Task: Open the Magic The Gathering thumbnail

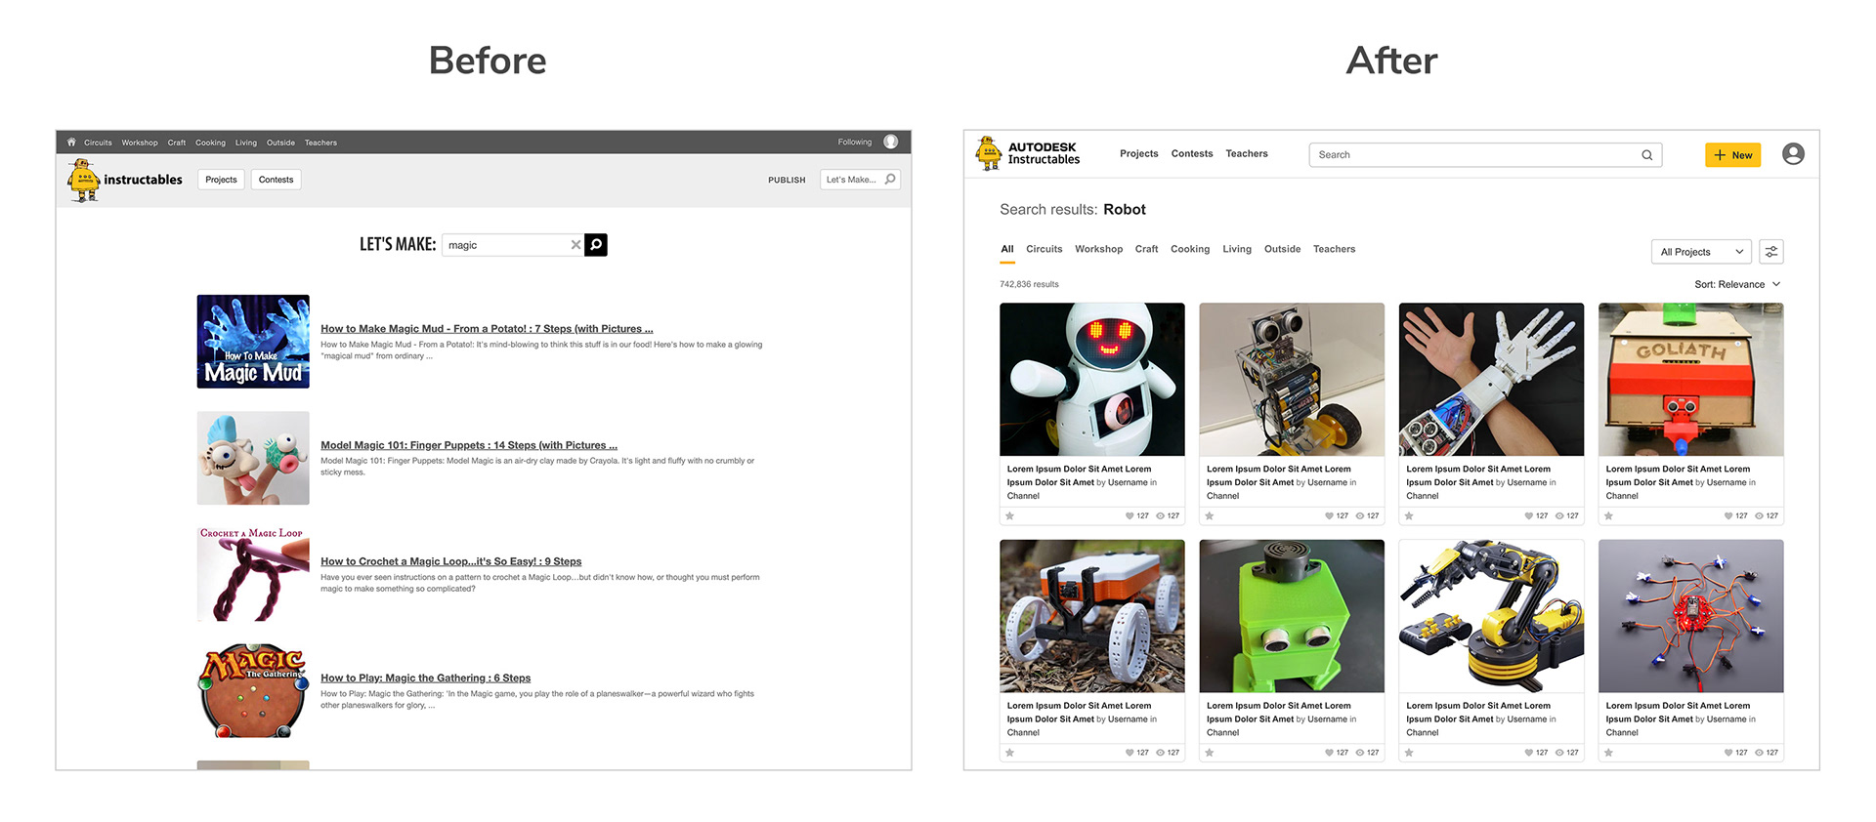Action: [253, 690]
